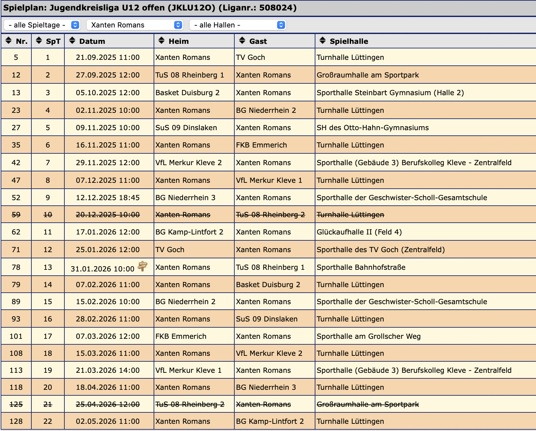Select BG Kamp-Lintfort 2 guest in game 128
This screenshot has width=536, height=431.
tap(270, 421)
